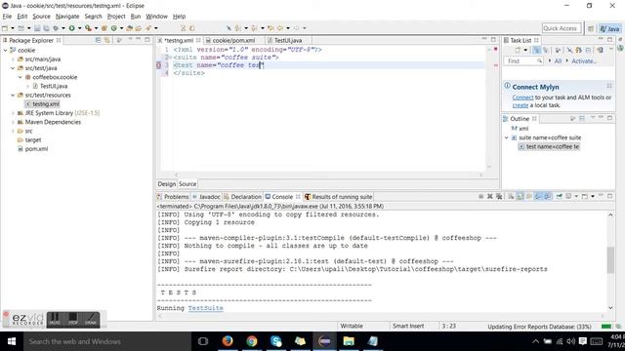
Task: Click the New Java Class green icon
Action: [114, 28]
